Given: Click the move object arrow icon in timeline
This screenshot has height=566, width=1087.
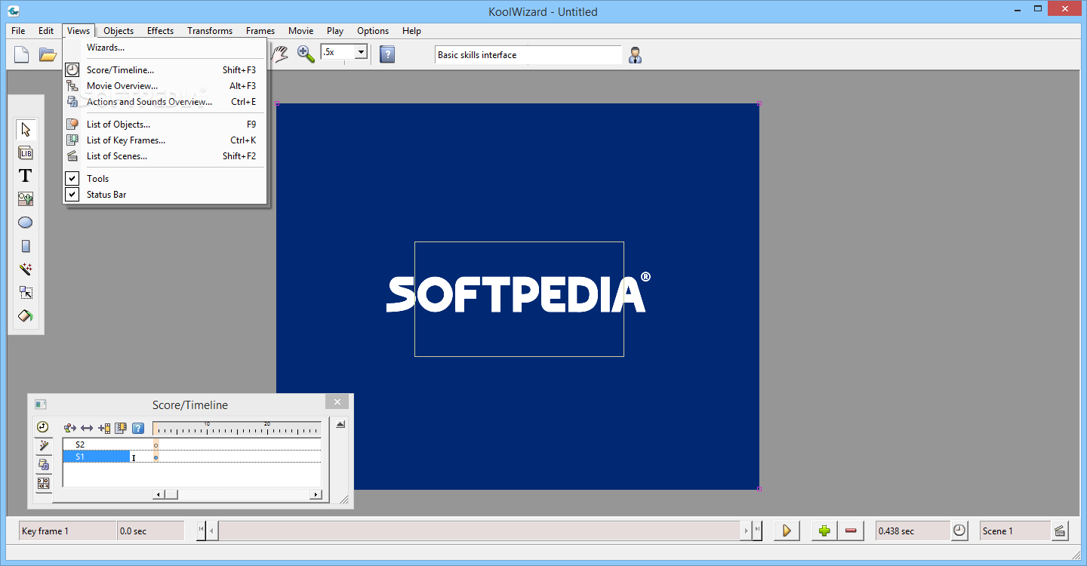Looking at the screenshot, I should pyautogui.click(x=70, y=429).
